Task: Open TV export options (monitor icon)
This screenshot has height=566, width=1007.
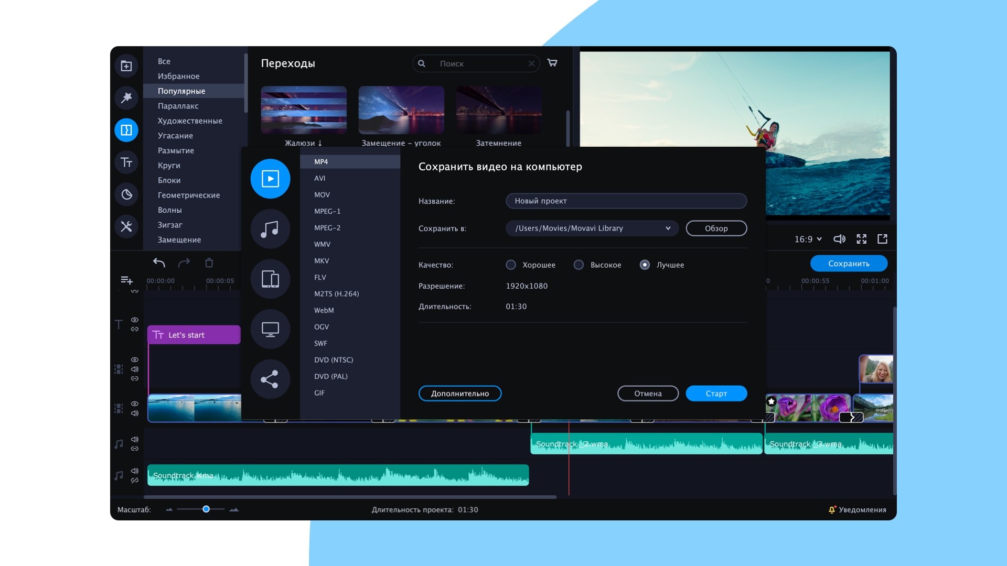Action: [270, 329]
